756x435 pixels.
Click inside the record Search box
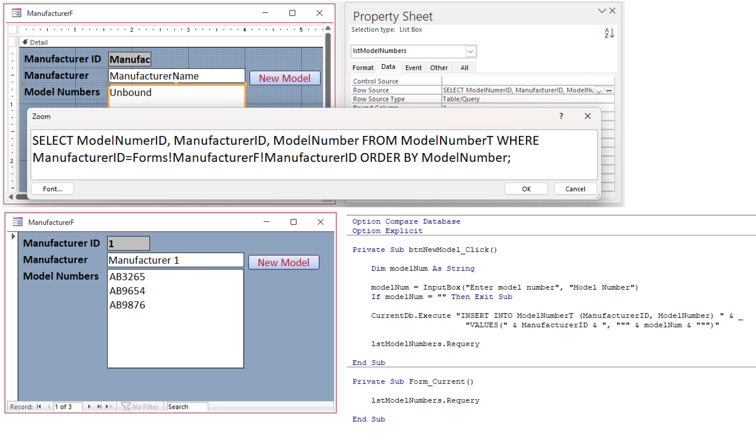click(188, 406)
